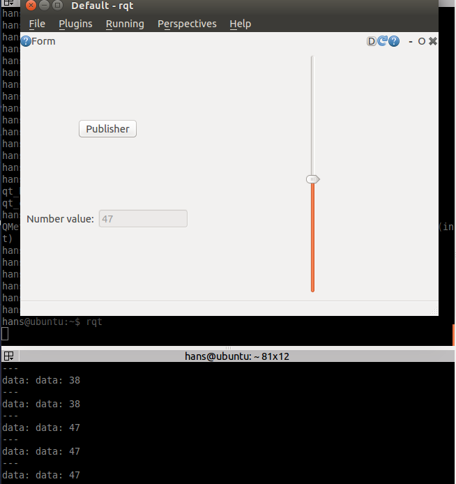The width and height of the screenshot is (456, 484).
Task: Minimize the Form plugin with dash icon
Action: [x=411, y=41]
